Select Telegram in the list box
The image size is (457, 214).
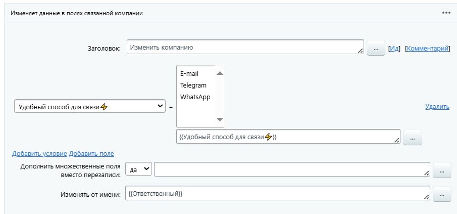[x=193, y=85]
